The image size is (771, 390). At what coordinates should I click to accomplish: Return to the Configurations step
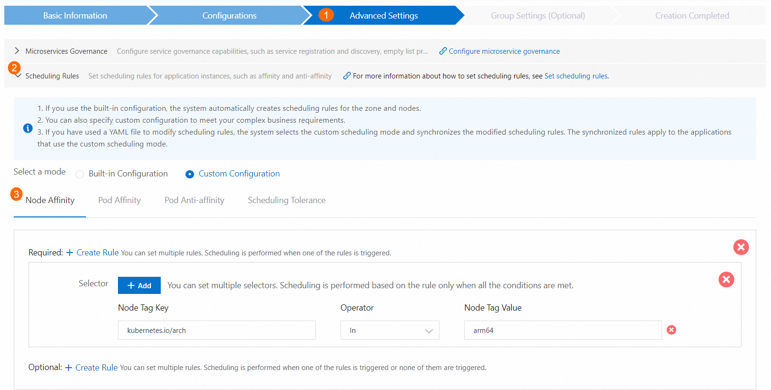(x=229, y=16)
